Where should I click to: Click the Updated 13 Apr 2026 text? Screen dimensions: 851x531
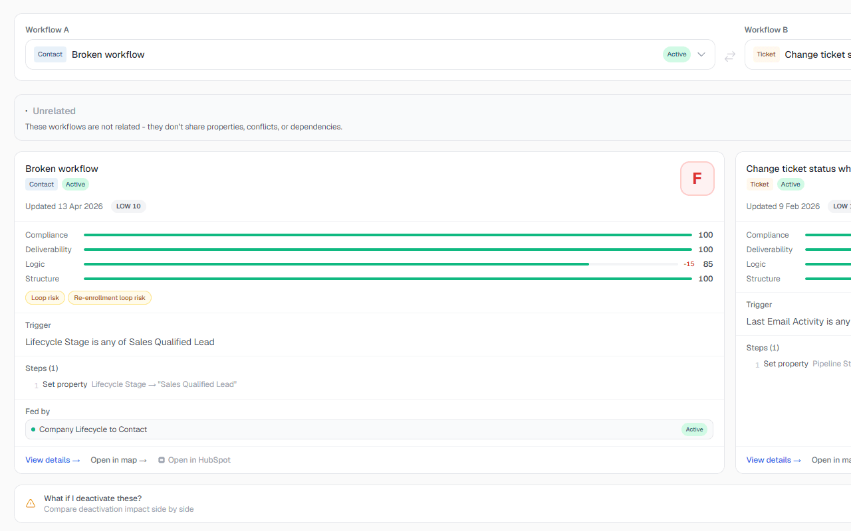pyautogui.click(x=64, y=206)
